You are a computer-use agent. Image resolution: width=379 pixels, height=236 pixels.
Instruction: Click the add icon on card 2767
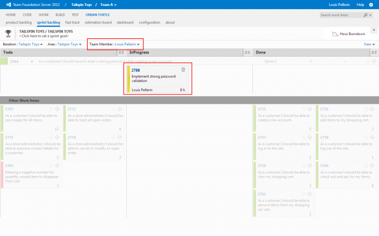click(x=57, y=109)
